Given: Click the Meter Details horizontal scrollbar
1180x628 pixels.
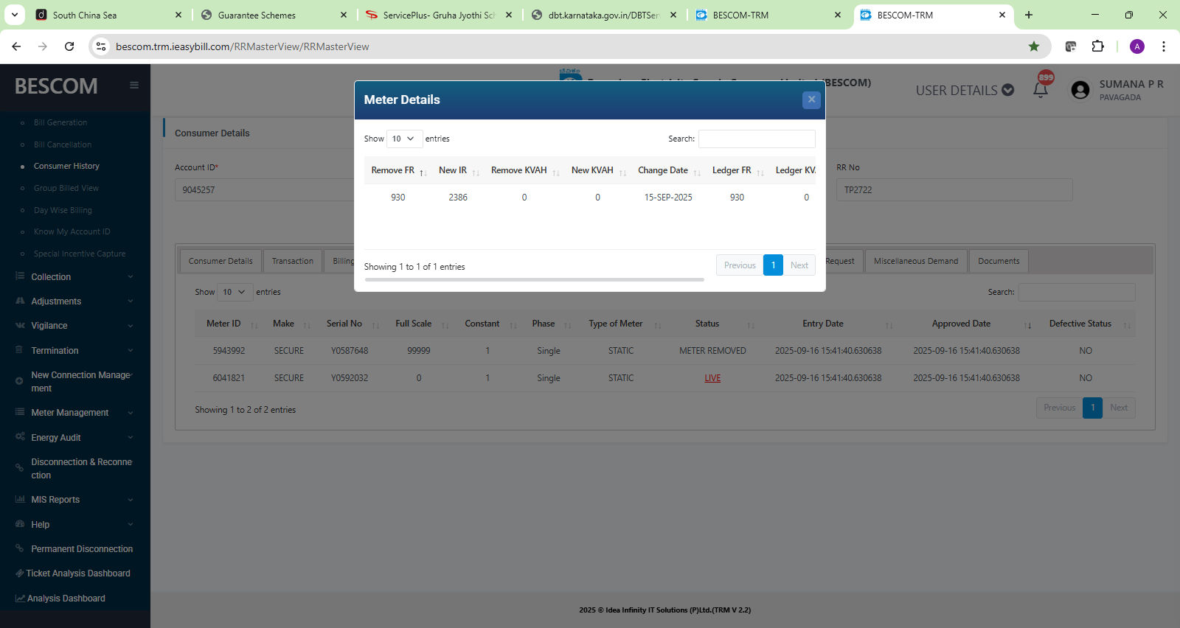Looking at the screenshot, I should tap(534, 280).
